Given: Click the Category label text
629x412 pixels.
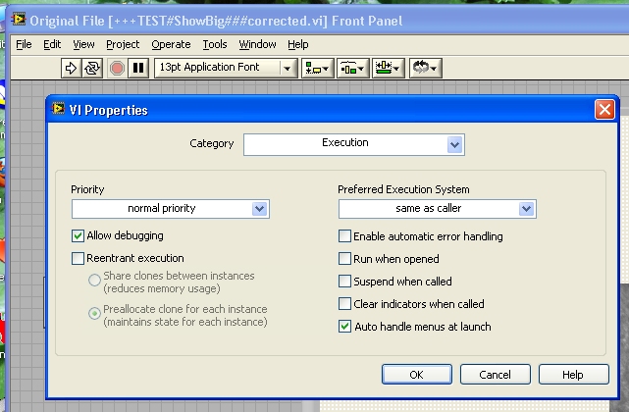Looking at the screenshot, I should (x=211, y=143).
